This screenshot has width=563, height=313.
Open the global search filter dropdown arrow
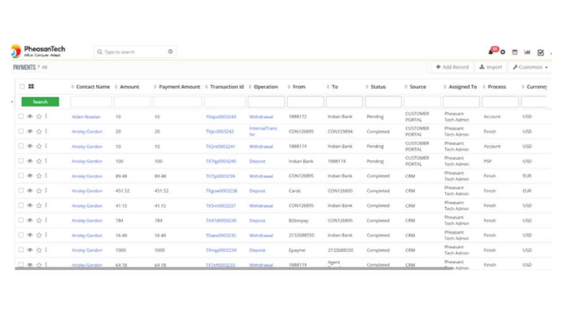click(x=170, y=52)
